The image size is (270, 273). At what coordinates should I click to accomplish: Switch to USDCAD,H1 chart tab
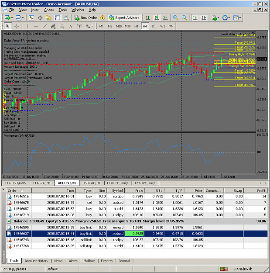pyautogui.click(x=92, y=183)
